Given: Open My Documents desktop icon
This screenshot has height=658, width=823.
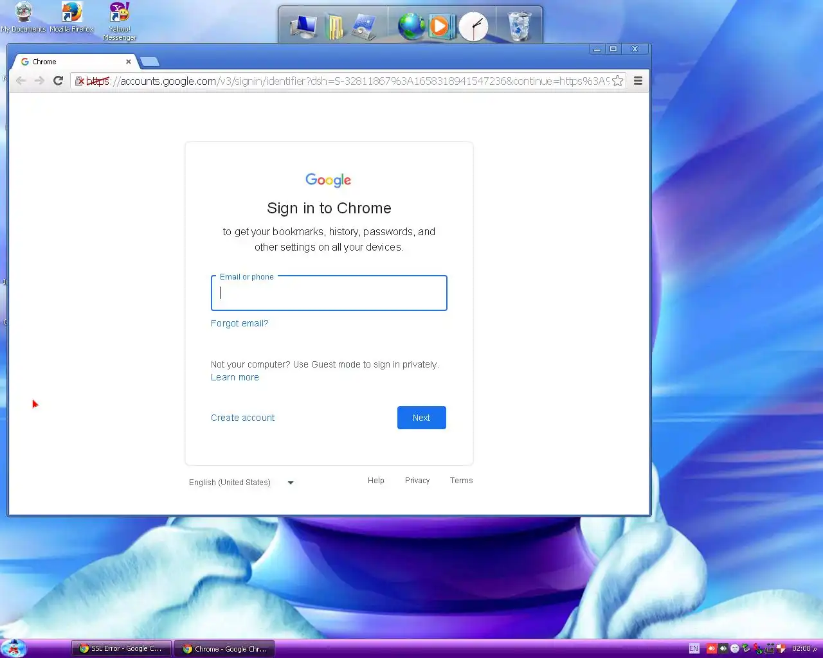Looking at the screenshot, I should click(23, 17).
